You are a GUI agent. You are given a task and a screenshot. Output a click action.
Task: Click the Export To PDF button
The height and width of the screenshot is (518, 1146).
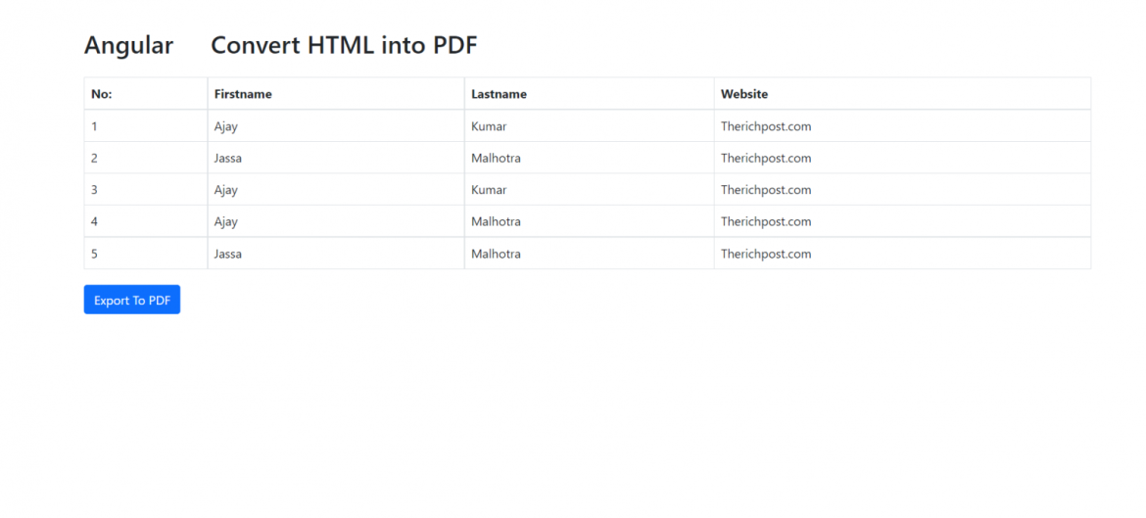click(131, 300)
